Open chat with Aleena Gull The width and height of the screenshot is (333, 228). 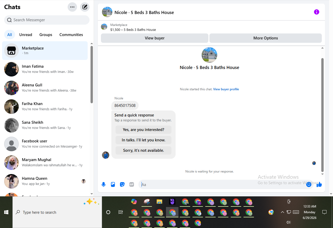point(45,88)
